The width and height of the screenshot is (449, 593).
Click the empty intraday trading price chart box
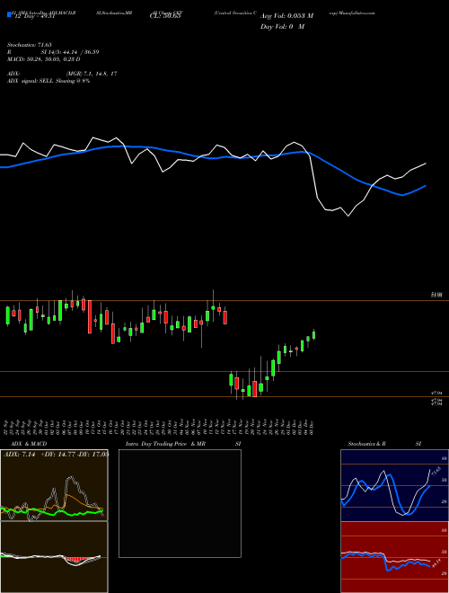(180, 503)
